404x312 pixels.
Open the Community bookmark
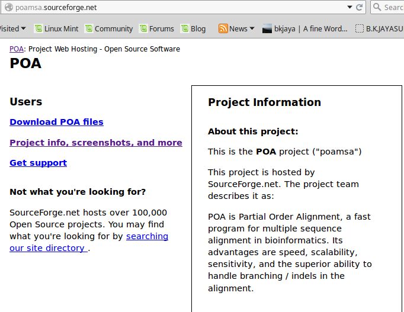(109, 28)
